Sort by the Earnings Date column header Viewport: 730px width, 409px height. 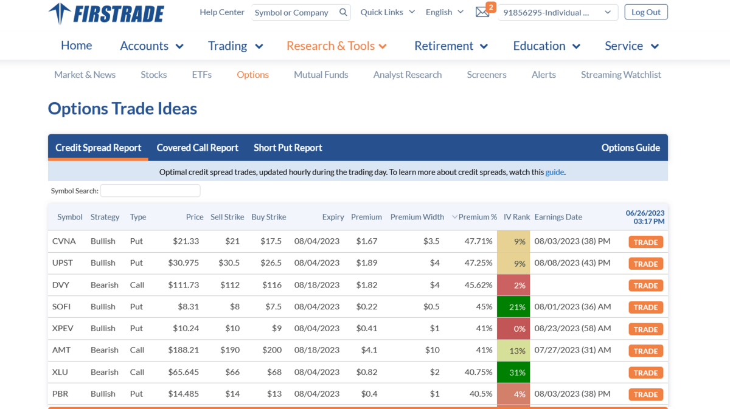[x=558, y=217]
